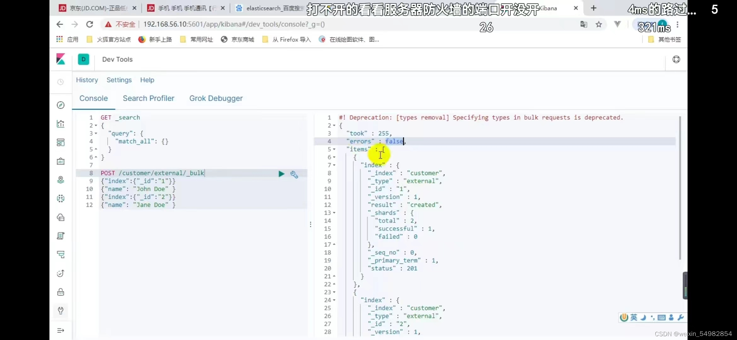Collapse the items array fold arrow on line 5
The height and width of the screenshot is (340, 737).
(x=334, y=149)
